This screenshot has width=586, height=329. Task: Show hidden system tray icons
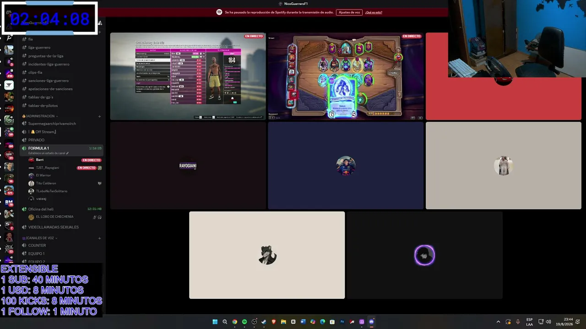click(499, 322)
